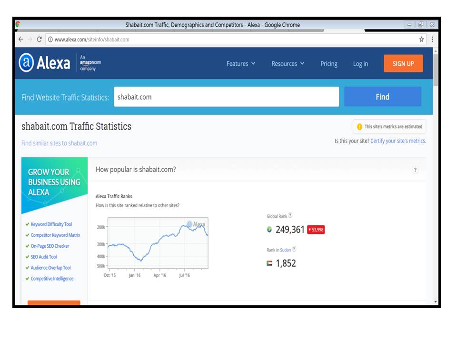Open the On-Page SEO Checker link

50,246
